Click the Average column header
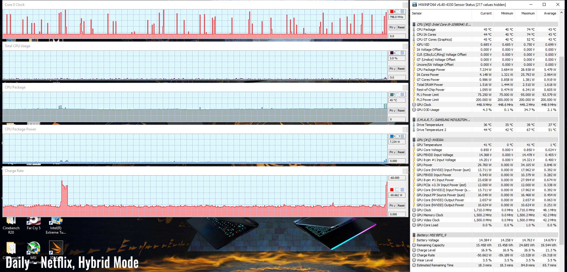The height and width of the screenshot is (272, 567). click(550, 13)
